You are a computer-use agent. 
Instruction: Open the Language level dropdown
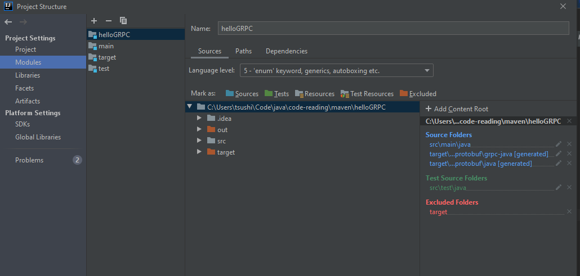[337, 71]
